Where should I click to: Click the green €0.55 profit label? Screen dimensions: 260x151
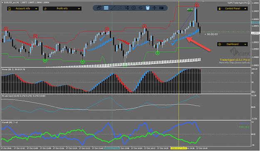click(190, 10)
